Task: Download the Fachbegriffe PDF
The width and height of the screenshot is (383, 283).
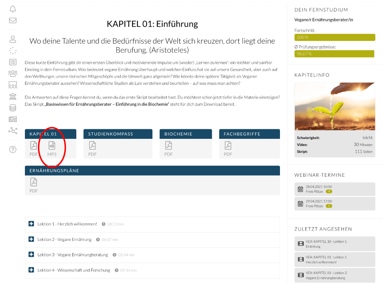Action: point(228,148)
